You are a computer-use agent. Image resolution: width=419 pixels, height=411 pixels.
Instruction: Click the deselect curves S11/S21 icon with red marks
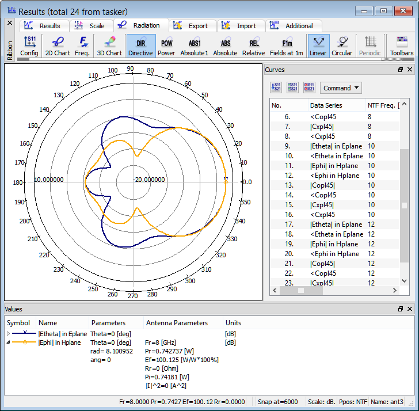pos(309,87)
